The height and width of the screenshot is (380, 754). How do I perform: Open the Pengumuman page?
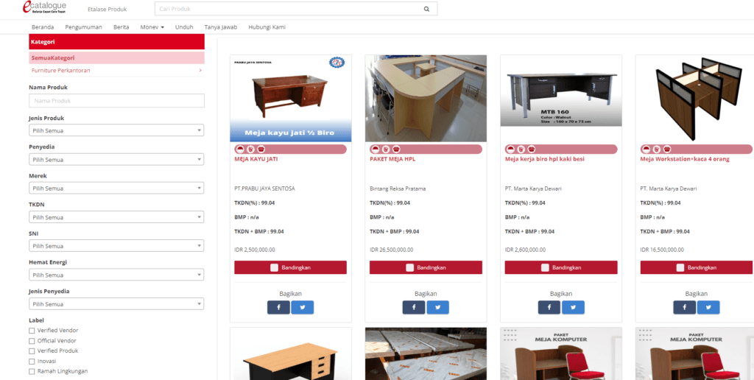tap(84, 27)
